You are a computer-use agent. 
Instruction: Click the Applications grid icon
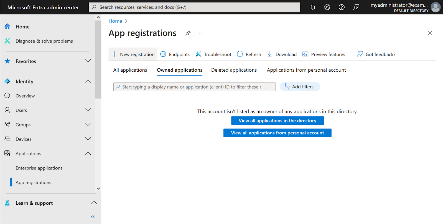point(7,153)
